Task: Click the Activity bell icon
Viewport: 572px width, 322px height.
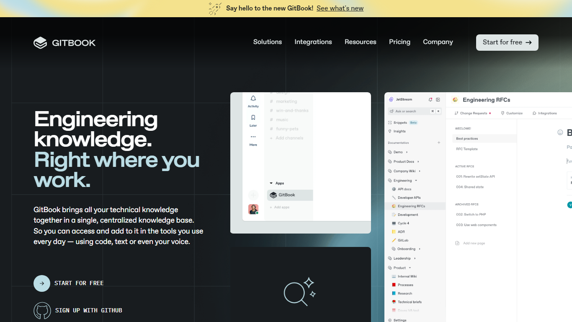Action: (253, 99)
